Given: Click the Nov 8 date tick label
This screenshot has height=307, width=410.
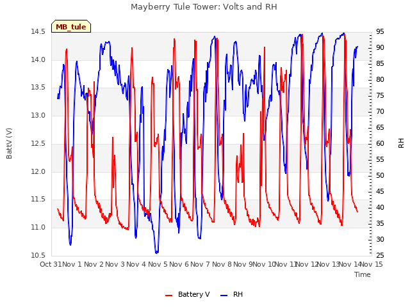Looking at the screenshot, I should [x=222, y=264].
